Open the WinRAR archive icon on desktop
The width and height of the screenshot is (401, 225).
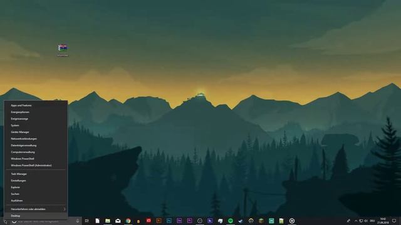tap(63, 49)
